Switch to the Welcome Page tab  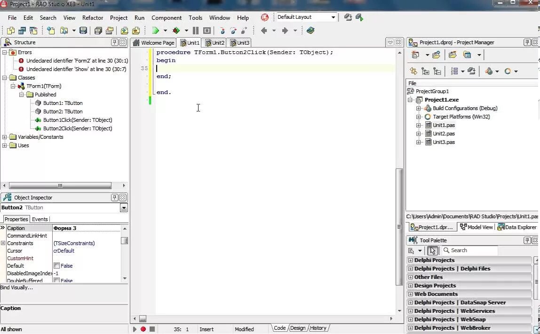coord(154,43)
